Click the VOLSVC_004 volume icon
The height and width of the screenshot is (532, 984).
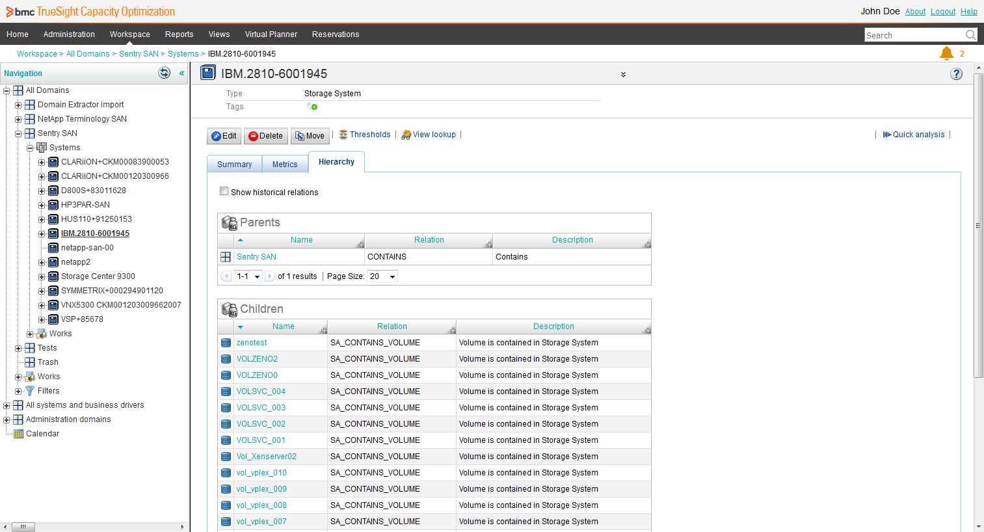[x=226, y=392]
